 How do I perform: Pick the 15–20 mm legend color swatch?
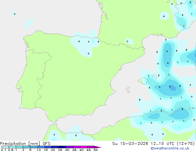[48, 147]
